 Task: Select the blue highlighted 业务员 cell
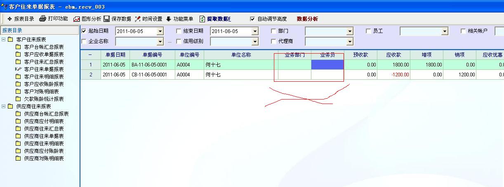coord(327,65)
